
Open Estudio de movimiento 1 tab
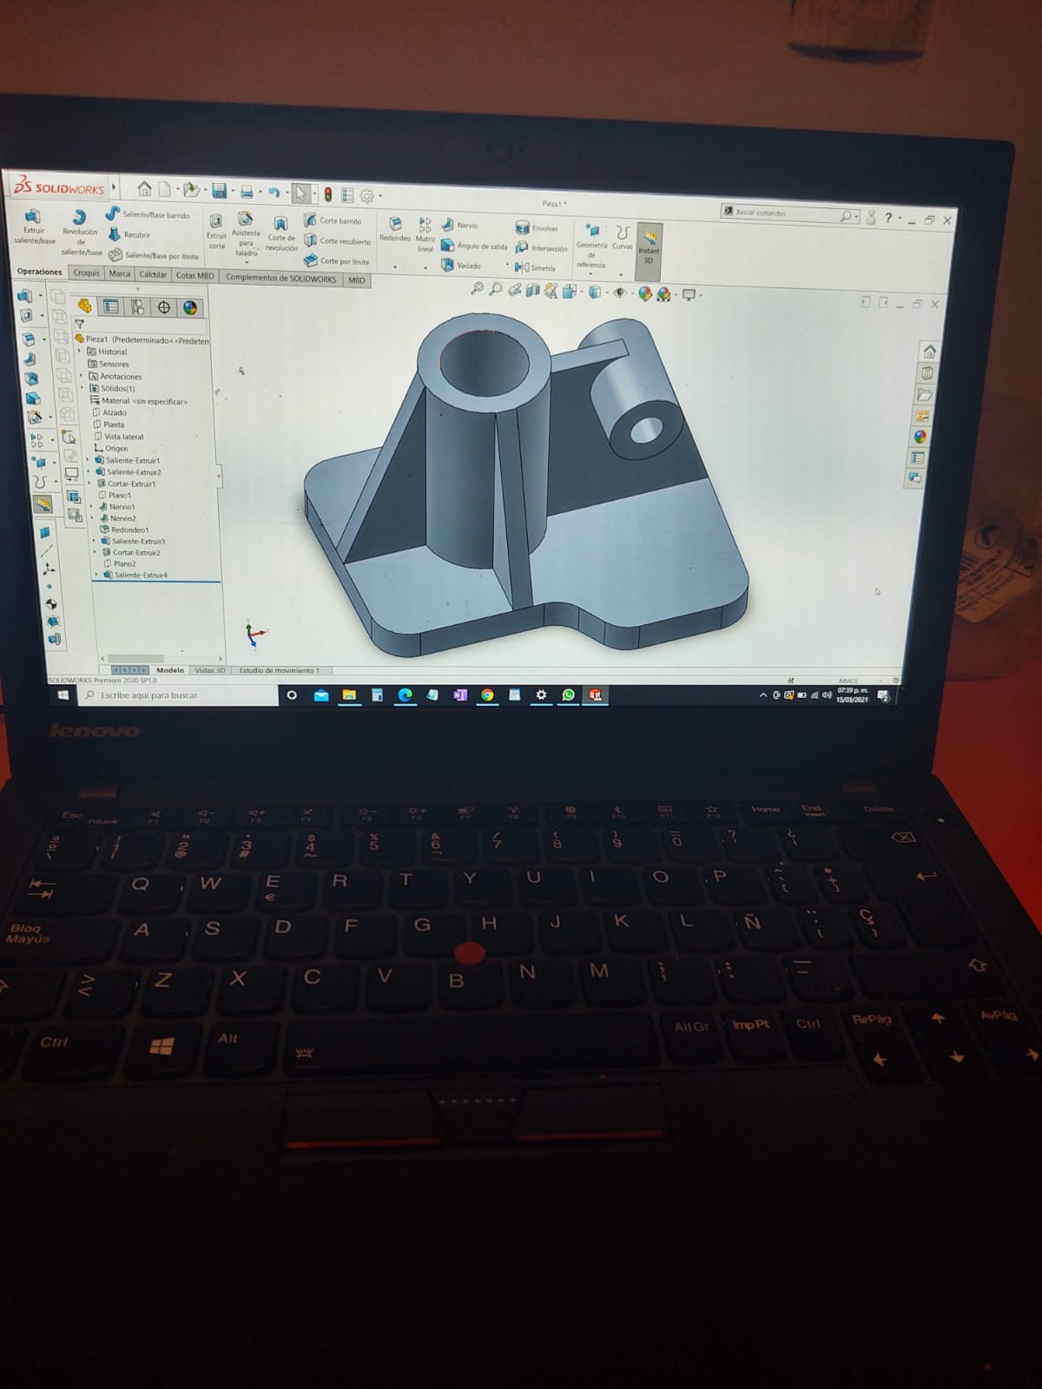click(x=279, y=670)
